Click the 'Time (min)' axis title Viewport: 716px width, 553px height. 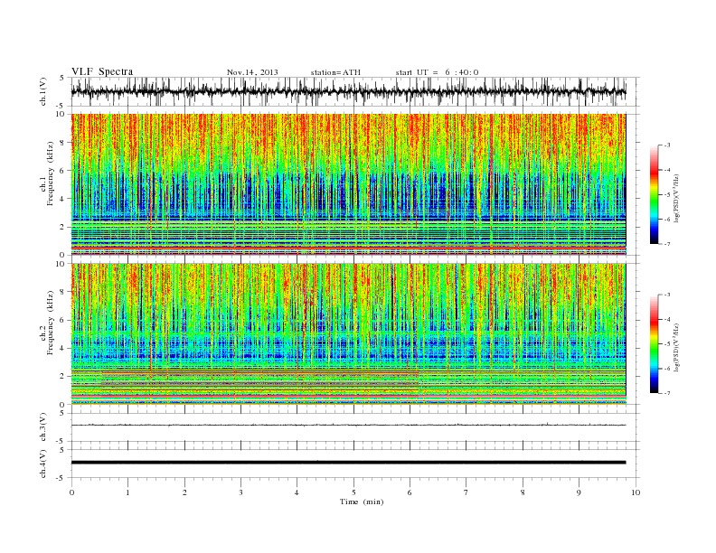tap(362, 501)
